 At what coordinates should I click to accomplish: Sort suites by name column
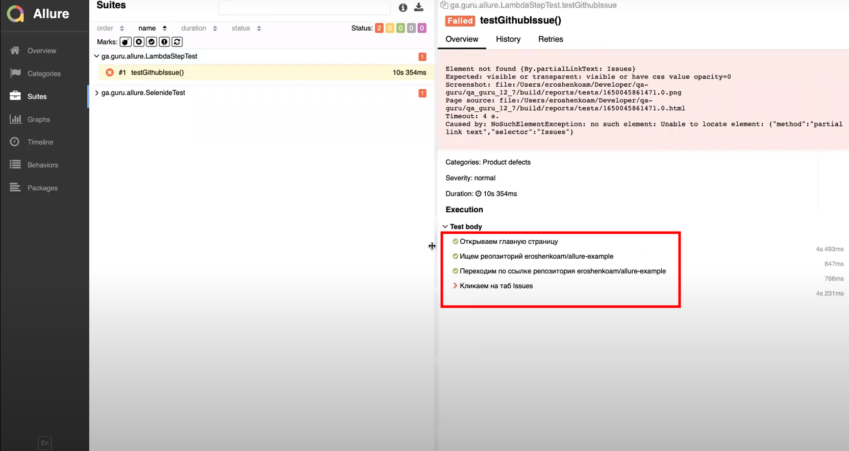(152, 28)
